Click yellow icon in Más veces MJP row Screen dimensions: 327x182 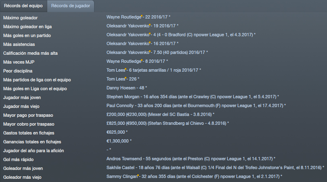coord(142,60)
